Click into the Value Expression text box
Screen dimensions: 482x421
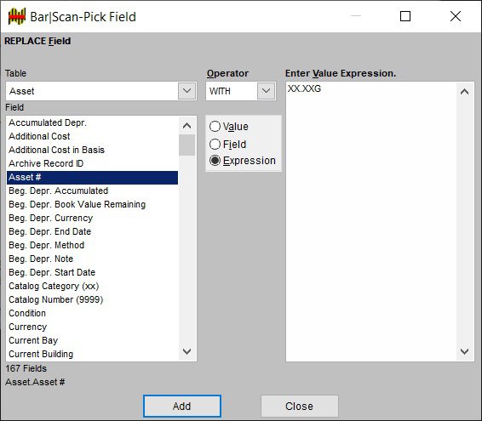tap(371, 221)
